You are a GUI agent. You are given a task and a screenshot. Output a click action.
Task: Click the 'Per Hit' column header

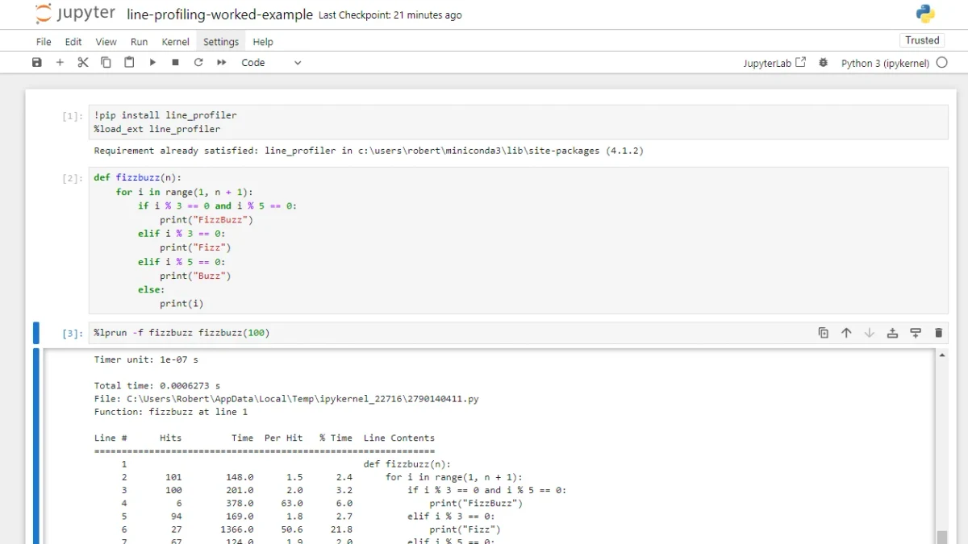tap(284, 438)
